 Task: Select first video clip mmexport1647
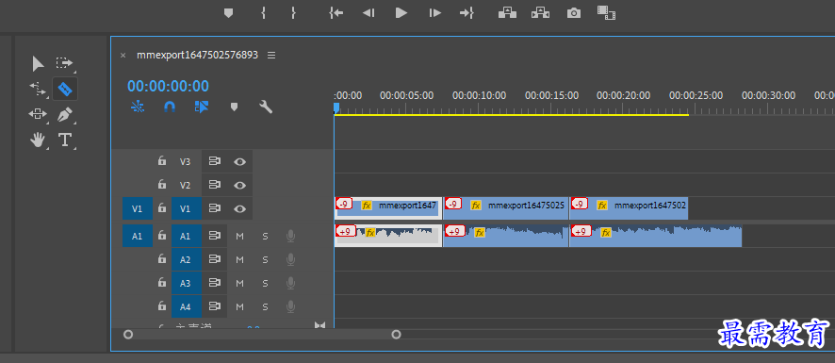point(388,207)
